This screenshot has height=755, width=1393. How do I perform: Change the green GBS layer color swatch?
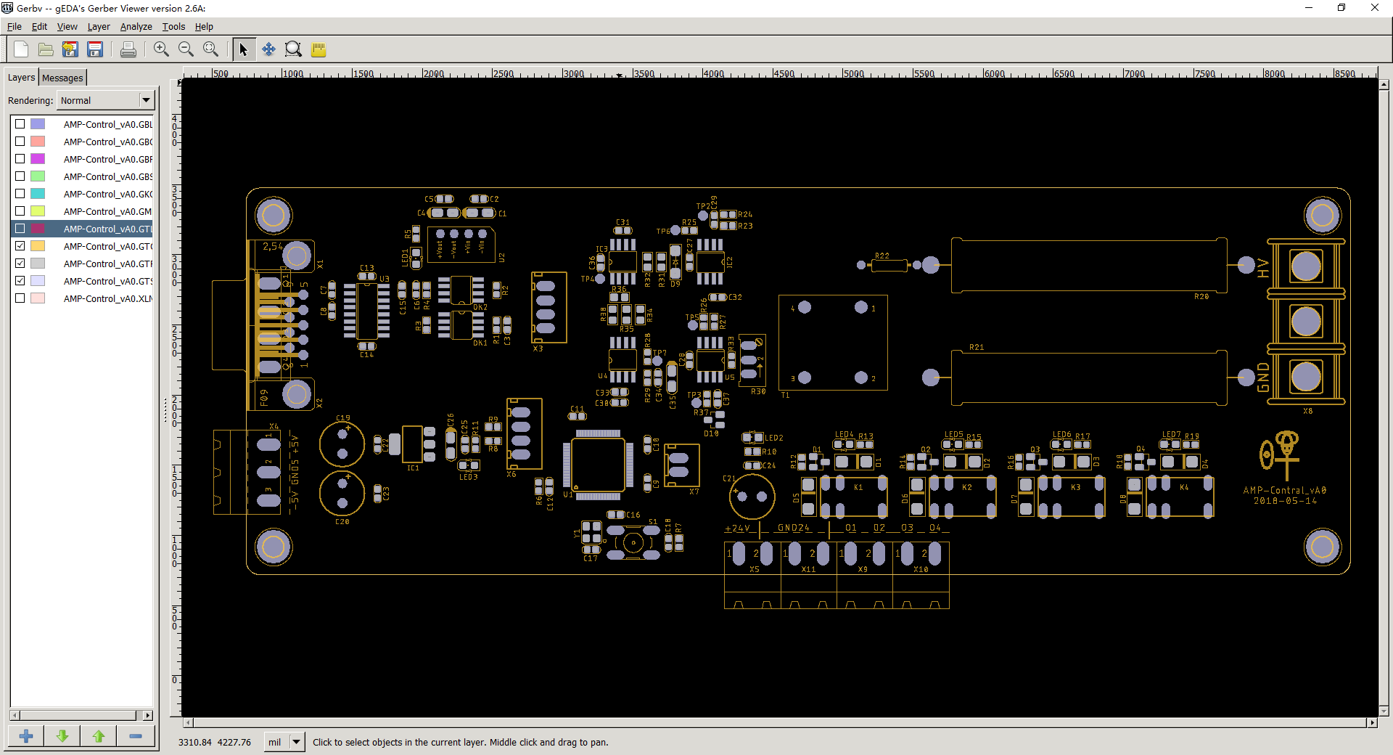(38, 176)
